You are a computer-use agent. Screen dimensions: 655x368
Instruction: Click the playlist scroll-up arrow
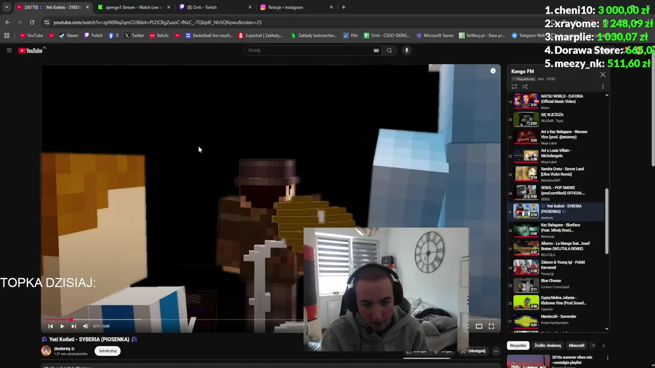tap(607, 95)
